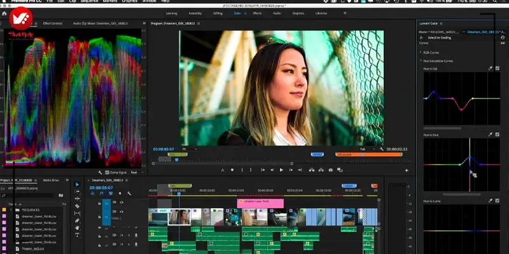Show more workspaces overflow chevron
This screenshot has height=254, width=509.
(x=345, y=13)
